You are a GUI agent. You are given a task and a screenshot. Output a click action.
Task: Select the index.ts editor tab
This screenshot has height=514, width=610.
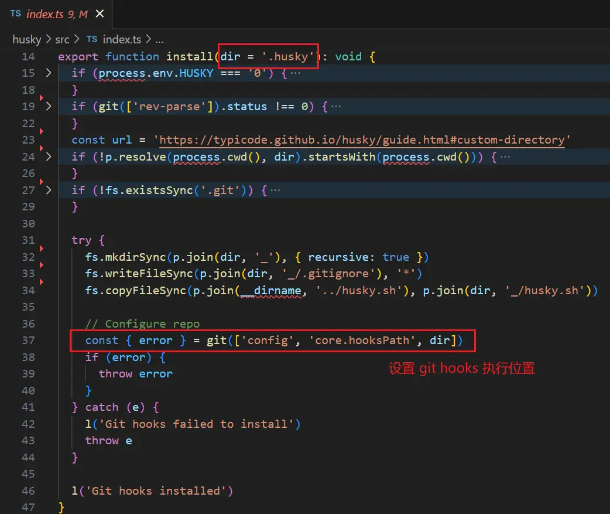57,15
